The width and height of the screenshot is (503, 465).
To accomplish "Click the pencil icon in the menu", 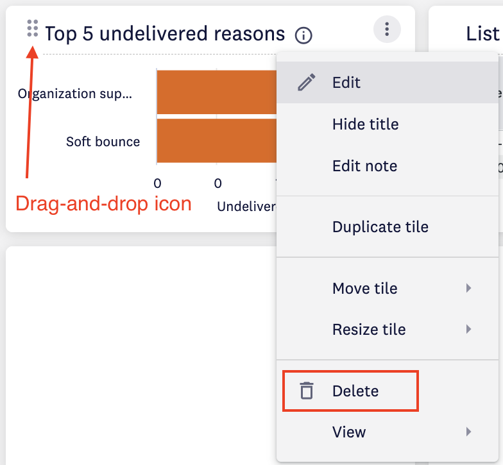I will [x=307, y=83].
